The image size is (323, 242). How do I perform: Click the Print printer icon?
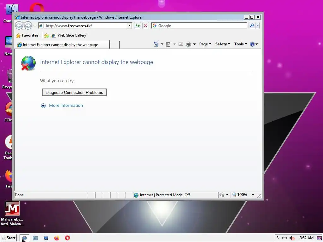pos(188,44)
